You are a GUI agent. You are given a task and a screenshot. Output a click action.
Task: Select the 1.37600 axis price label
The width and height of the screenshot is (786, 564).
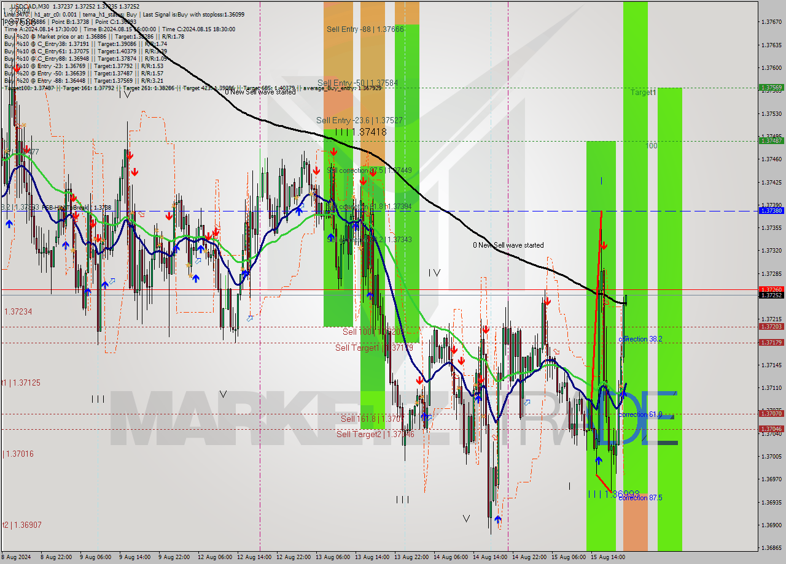771,67
